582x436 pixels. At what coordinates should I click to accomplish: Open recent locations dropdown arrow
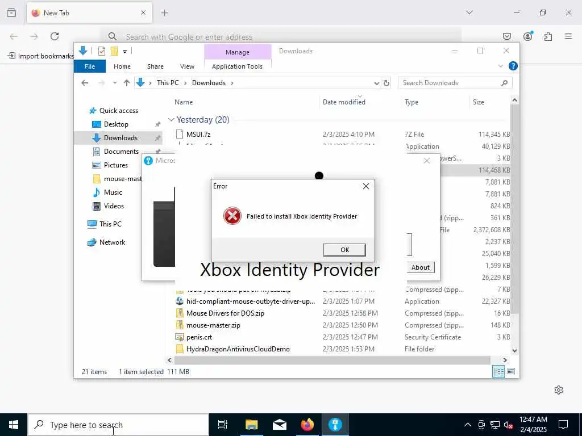tap(115, 83)
